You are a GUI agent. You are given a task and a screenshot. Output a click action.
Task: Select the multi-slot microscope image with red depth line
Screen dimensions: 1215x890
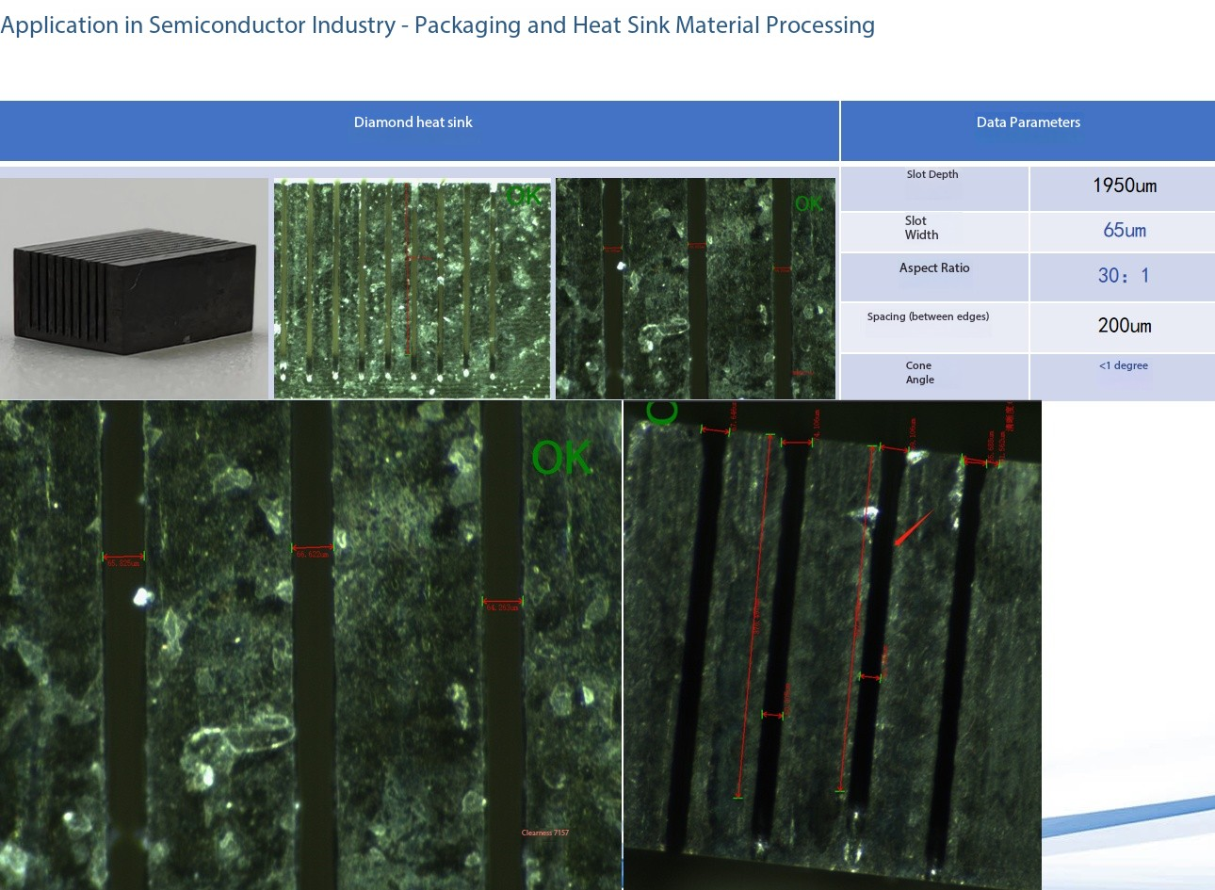412,288
